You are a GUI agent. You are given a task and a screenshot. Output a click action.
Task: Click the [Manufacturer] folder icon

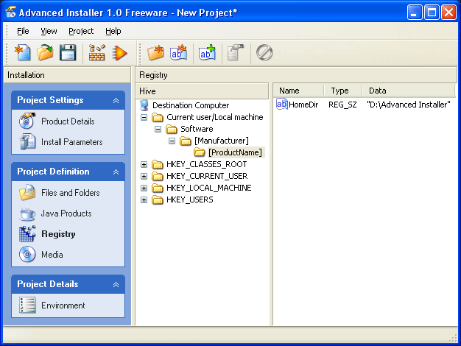pos(186,141)
